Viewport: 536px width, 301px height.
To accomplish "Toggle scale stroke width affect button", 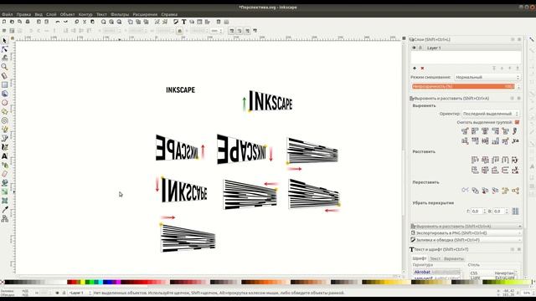I will click(x=232, y=31).
